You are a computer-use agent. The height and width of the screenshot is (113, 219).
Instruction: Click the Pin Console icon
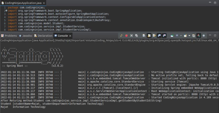(x=172, y=36)
